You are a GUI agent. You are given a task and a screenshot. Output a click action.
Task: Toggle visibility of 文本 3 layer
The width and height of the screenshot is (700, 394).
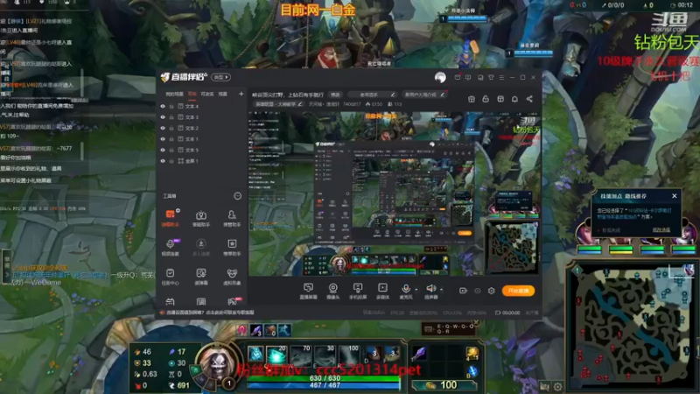[163, 117]
